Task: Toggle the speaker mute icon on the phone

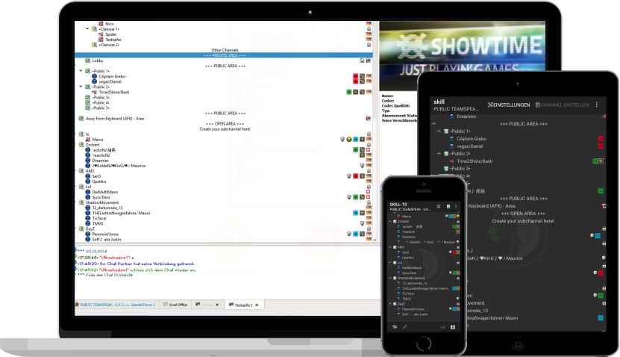Action: (443, 327)
